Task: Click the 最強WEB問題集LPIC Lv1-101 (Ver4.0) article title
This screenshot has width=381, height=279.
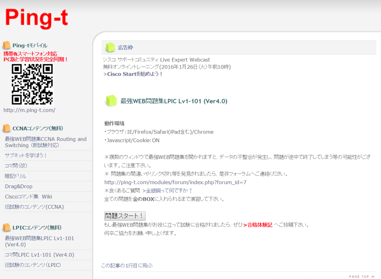Action: (x=174, y=101)
